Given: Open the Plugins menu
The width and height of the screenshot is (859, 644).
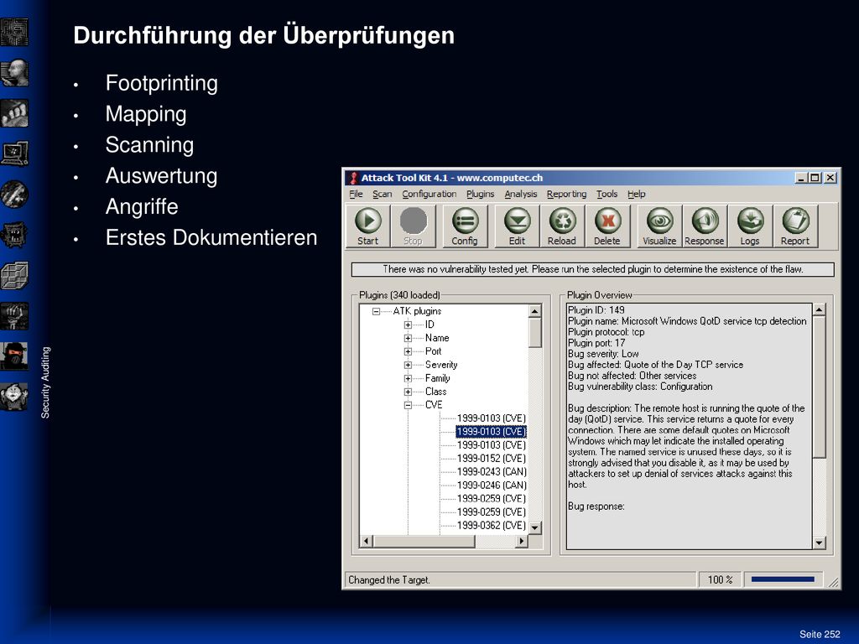Looking at the screenshot, I should [x=480, y=194].
